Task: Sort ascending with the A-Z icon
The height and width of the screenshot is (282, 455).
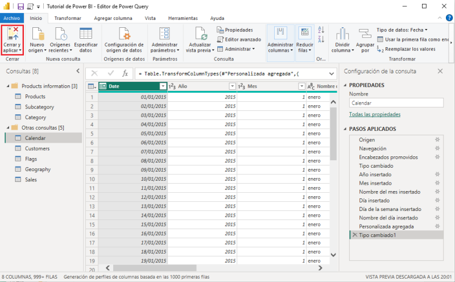Action: click(321, 30)
